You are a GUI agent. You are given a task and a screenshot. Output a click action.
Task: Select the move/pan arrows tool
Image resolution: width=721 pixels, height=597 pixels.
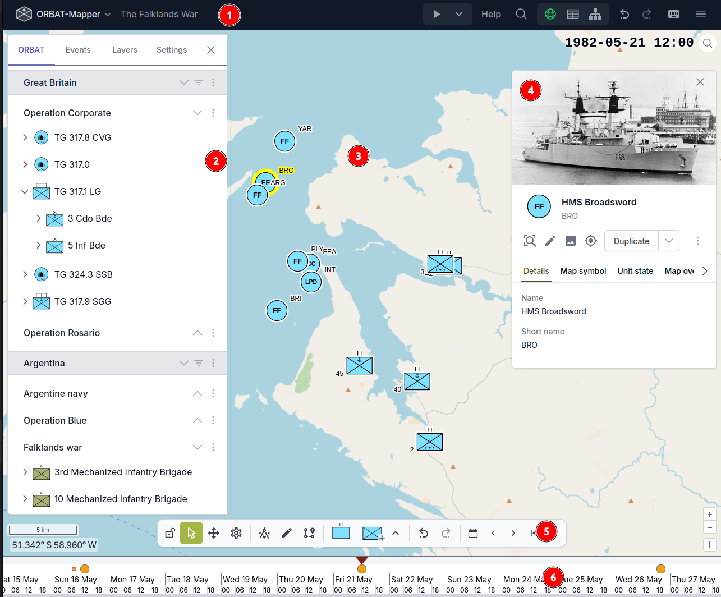[x=214, y=533]
